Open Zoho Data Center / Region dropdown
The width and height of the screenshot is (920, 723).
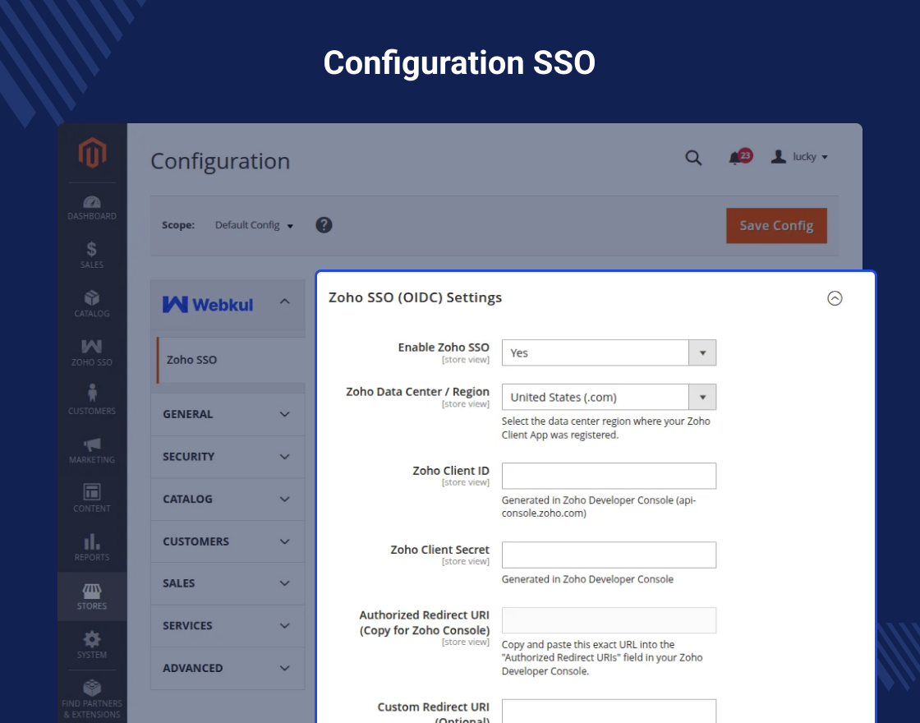coord(609,398)
